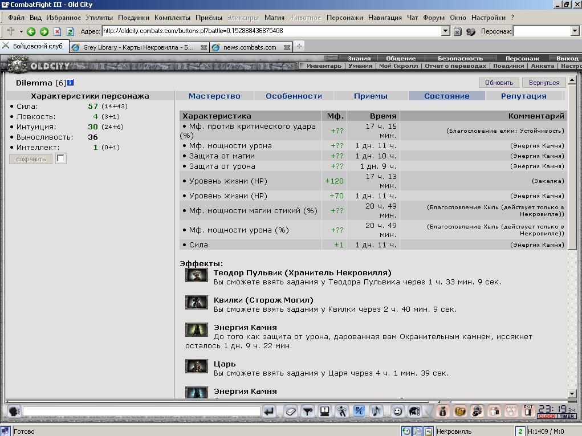Click the money bag icon in bottom bar
This screenshot has height=436, width=582.
tap(442, 411)
